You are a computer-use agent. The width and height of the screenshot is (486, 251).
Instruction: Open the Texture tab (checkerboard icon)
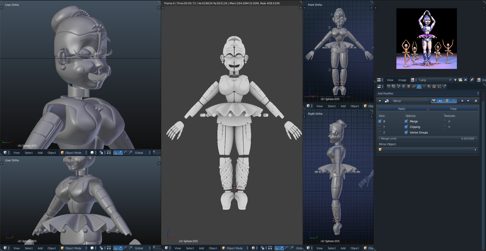434,86
